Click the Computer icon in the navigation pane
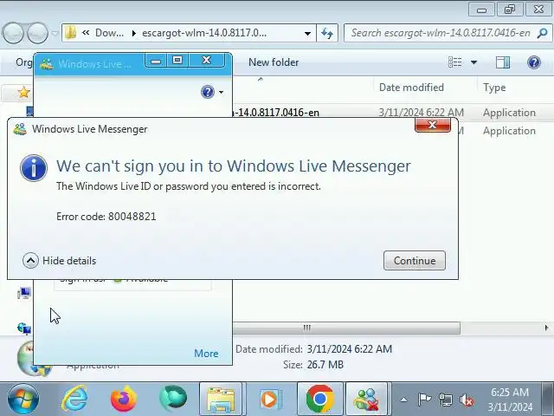 click(x=24, y=293)
